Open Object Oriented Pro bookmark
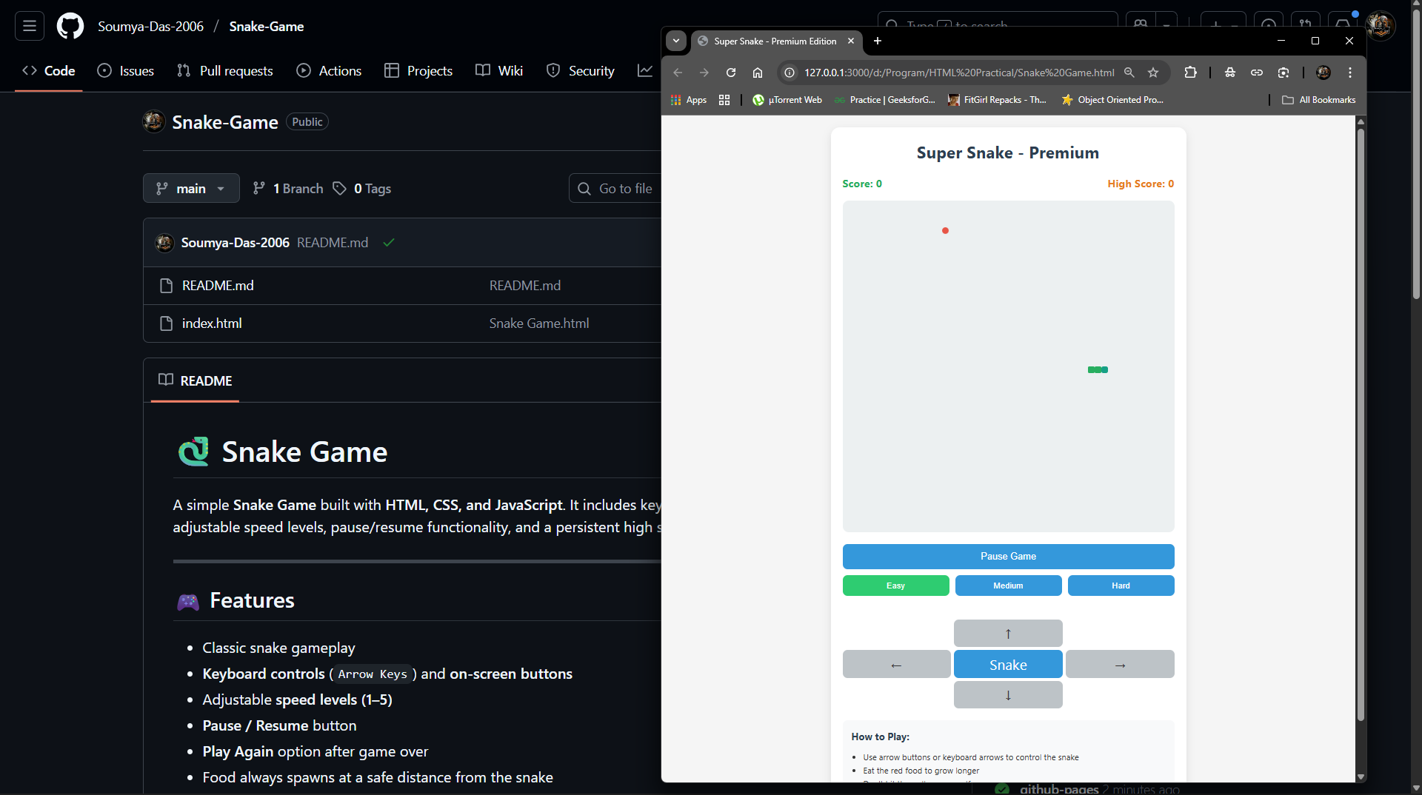 [x=1112, y=100]
